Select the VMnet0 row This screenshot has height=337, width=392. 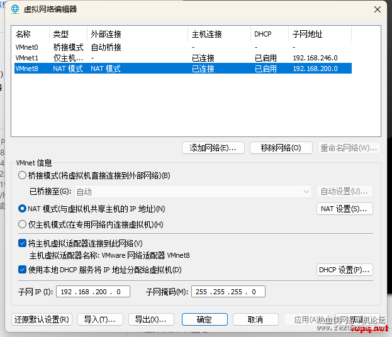point(183,47)
